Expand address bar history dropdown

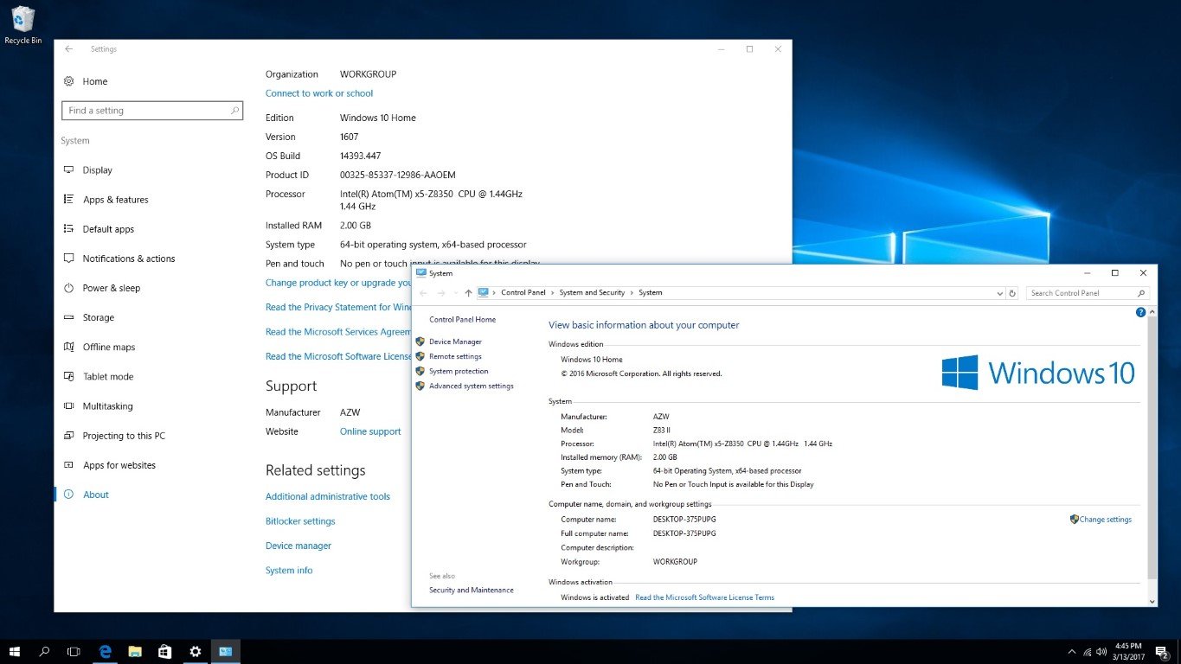999,293
